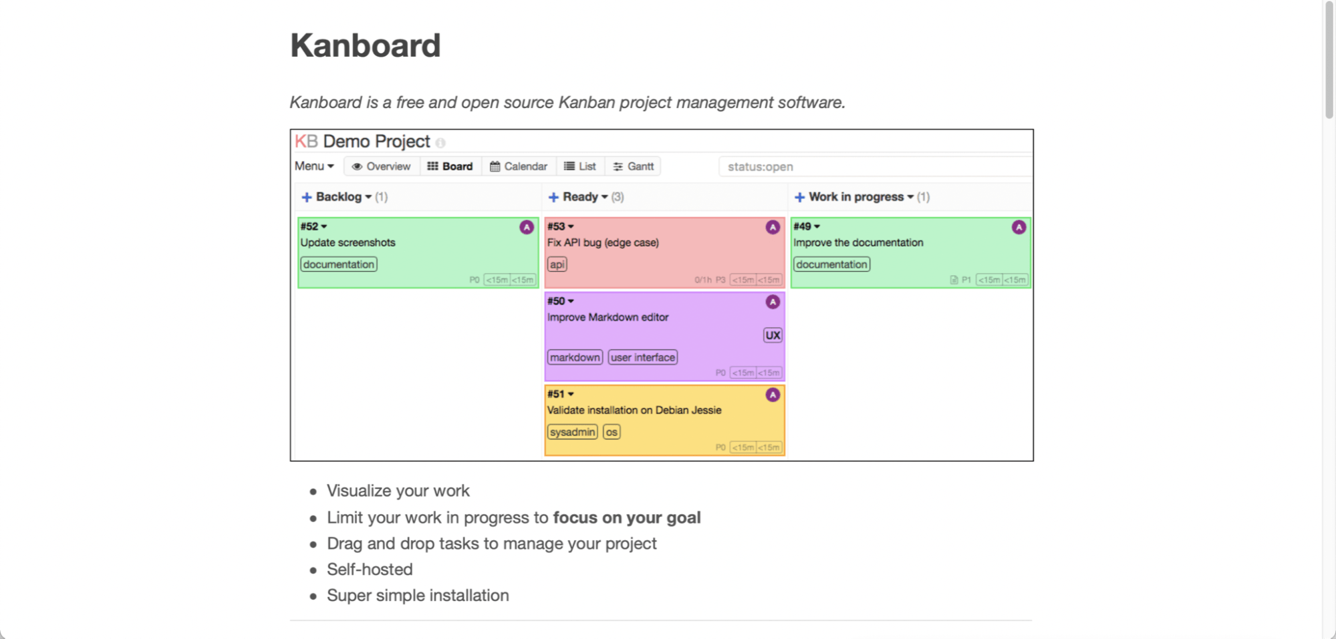This screenshot has height=639, width=1336.
Task: Switch to the Calendar view
Action: 519,166
